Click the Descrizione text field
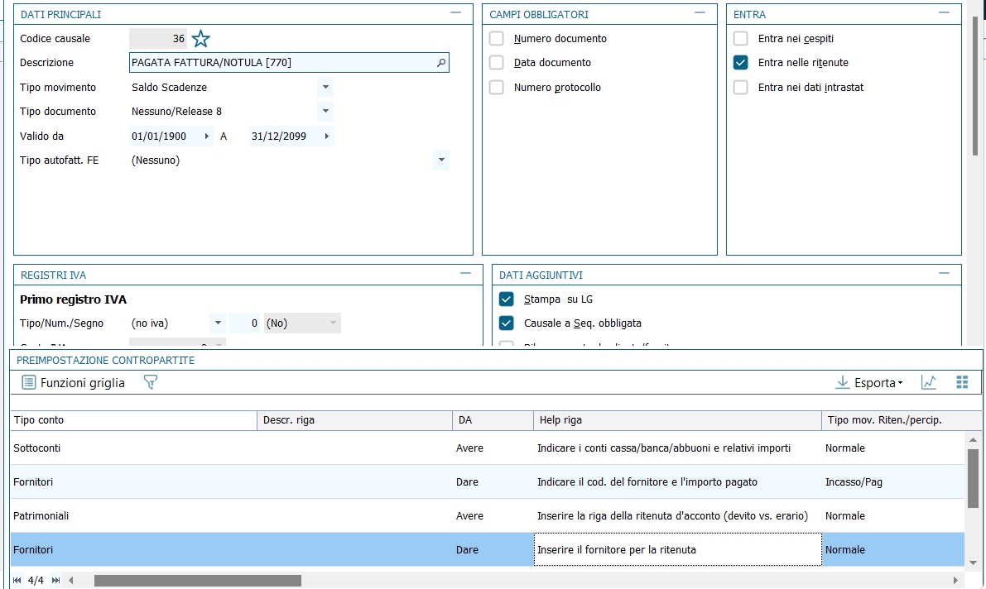 [281, 63]
